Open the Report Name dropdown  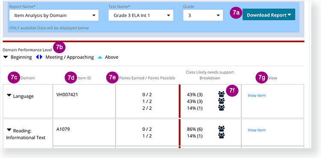(54, 15)
